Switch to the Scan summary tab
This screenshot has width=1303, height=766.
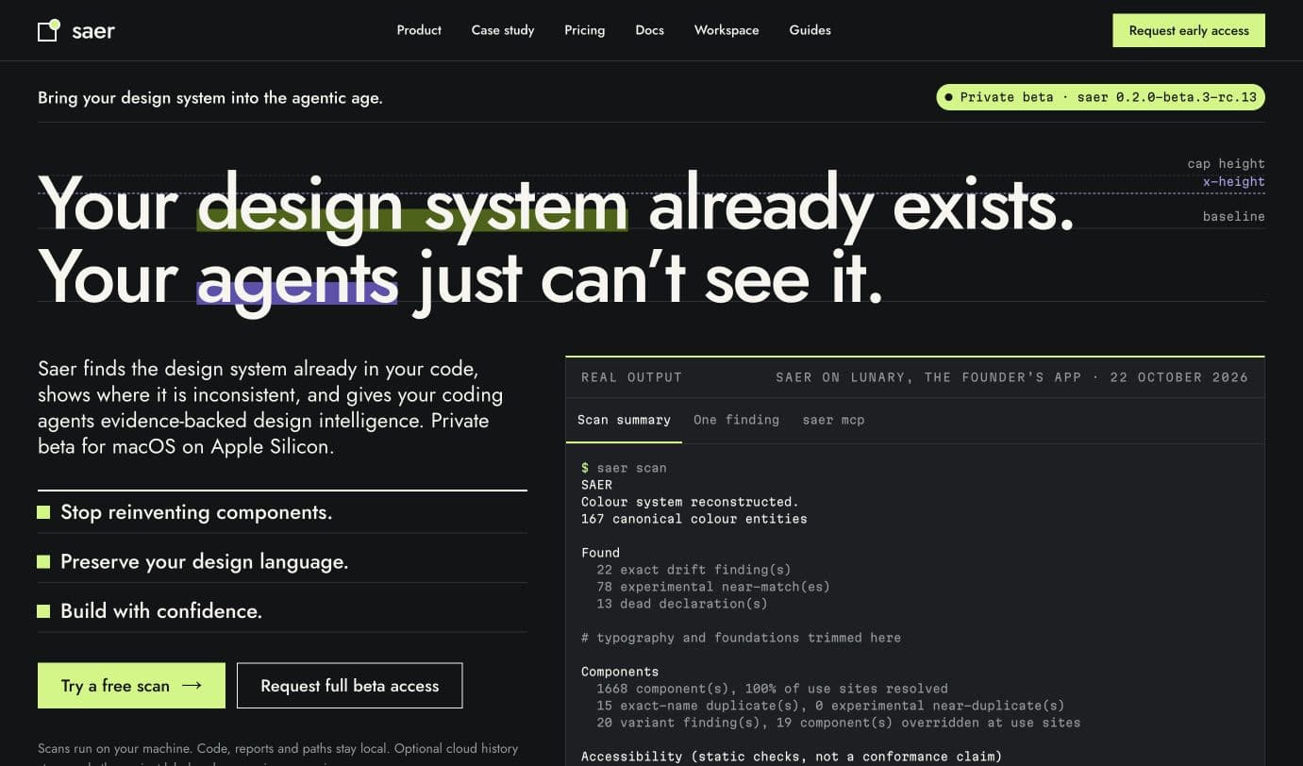click(624, 420)
